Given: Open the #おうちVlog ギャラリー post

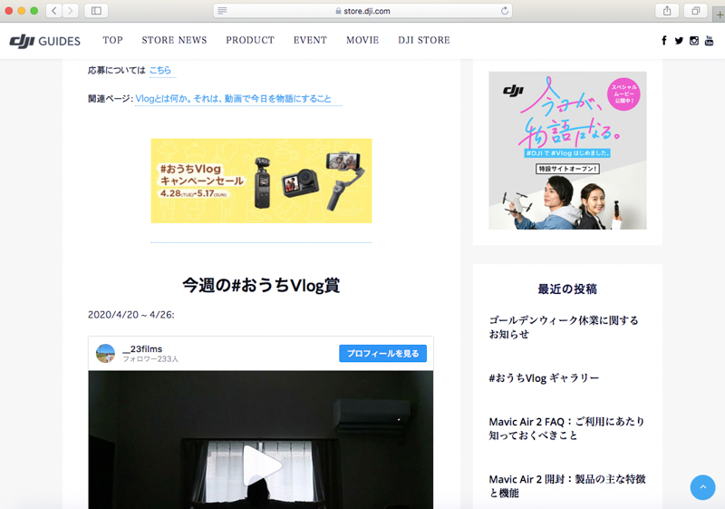Looking at the screenshot, I should (544, 378).
